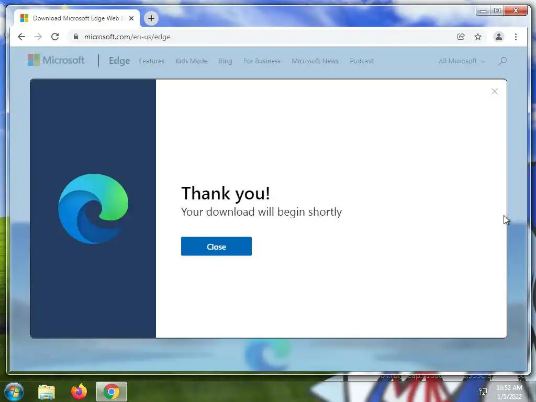Dismiss the dialog with the X icon
This screenshot has height=402, width=536.
click(x=494, y=91)
